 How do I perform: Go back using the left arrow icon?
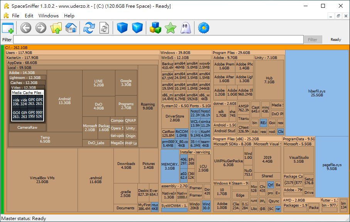coord(26,28)
